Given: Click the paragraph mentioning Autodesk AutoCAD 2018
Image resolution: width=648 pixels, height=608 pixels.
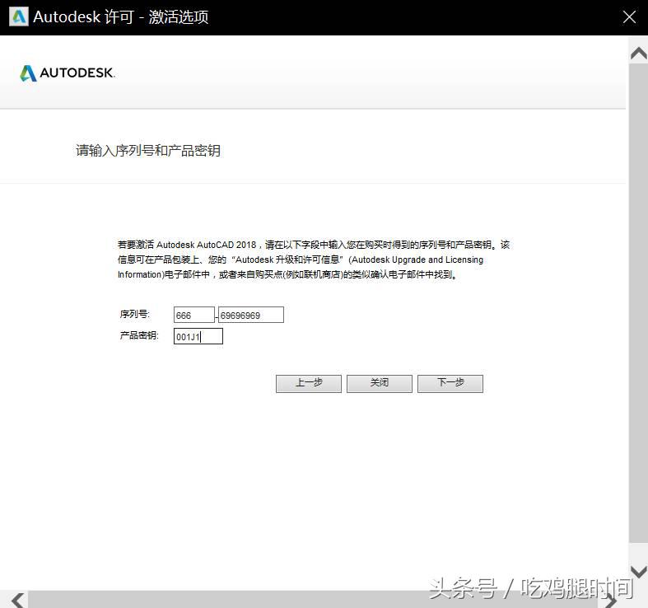Looking at the screenshot, I should 314,260.
